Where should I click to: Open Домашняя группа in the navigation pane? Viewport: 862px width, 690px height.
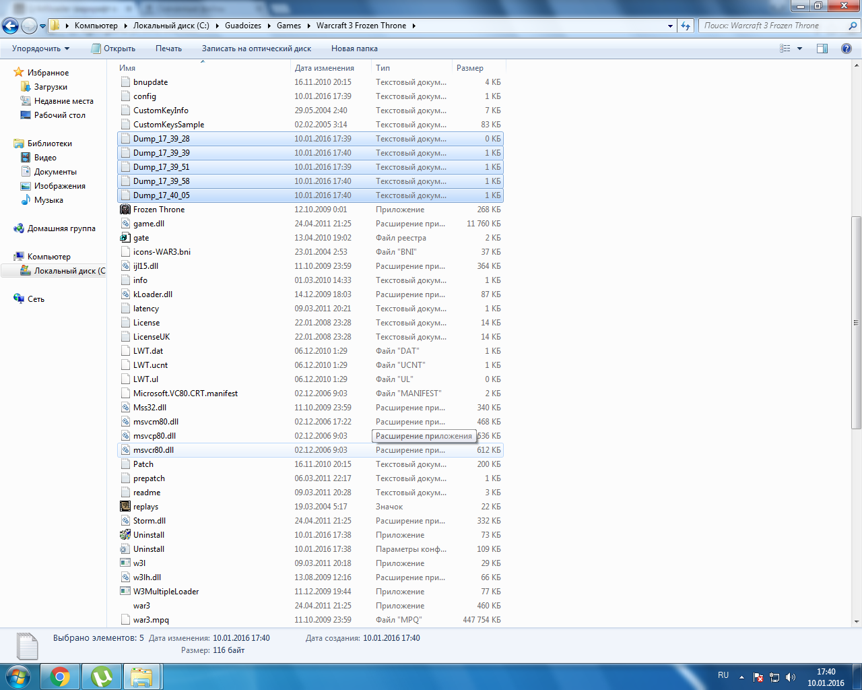click(61, 228)
